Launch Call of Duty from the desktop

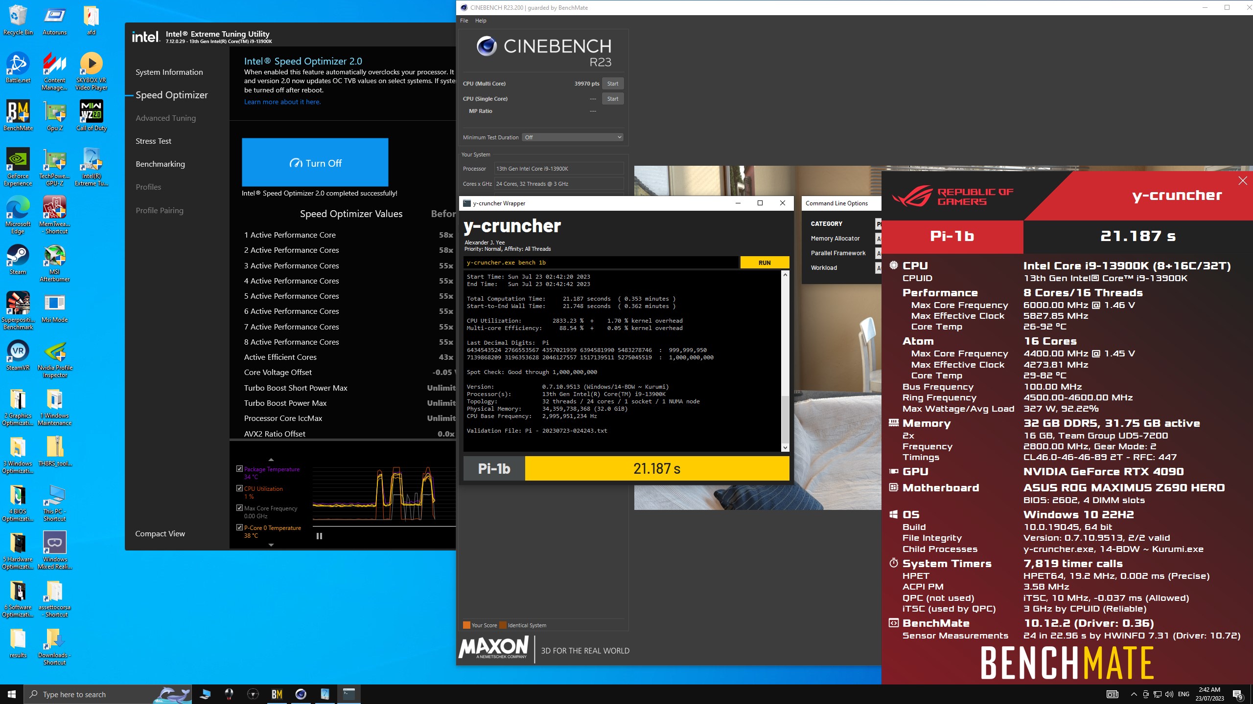tap(92, 116)
